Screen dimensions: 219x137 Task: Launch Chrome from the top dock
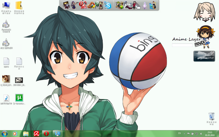point(91,5)
